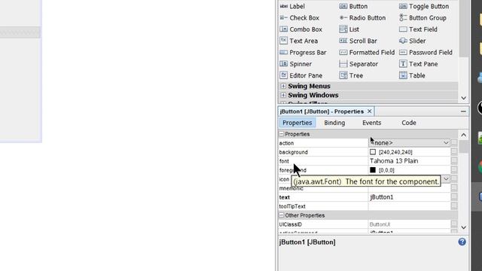Open custom editor for action property

(x=454, y=143)
